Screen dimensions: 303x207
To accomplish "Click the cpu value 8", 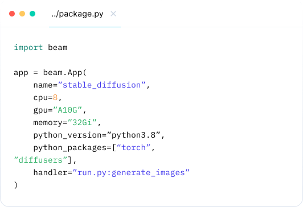I will point(55,98).
